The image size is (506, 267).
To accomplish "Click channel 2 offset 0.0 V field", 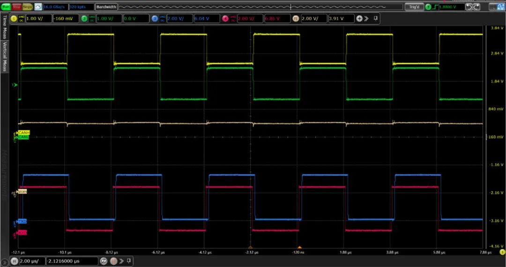I will click(x=136, y=19).
